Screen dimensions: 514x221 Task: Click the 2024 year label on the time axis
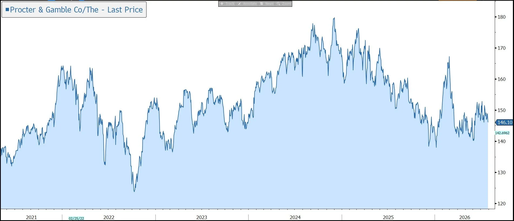(x=295, y=217)
